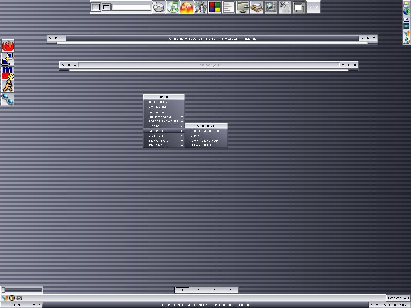This screenshot has width=411, height=308.
Task: Launch Paint Shop Pro from Graphics submenu
Action: point(206,131)
